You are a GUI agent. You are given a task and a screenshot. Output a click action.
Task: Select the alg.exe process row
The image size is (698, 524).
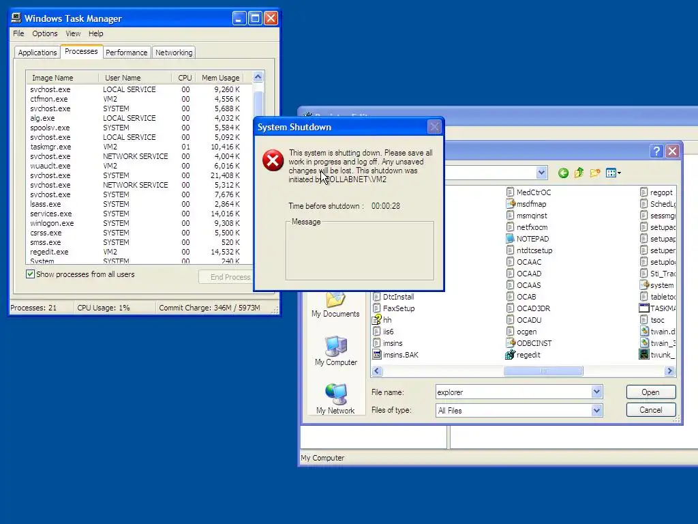click(x=139, y=118)
